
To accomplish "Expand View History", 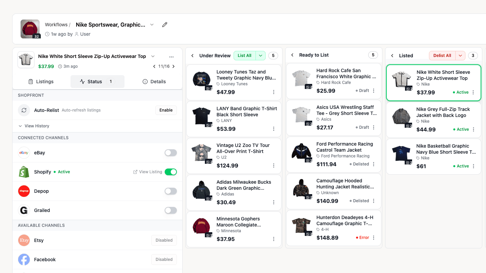I will point(34,126).
